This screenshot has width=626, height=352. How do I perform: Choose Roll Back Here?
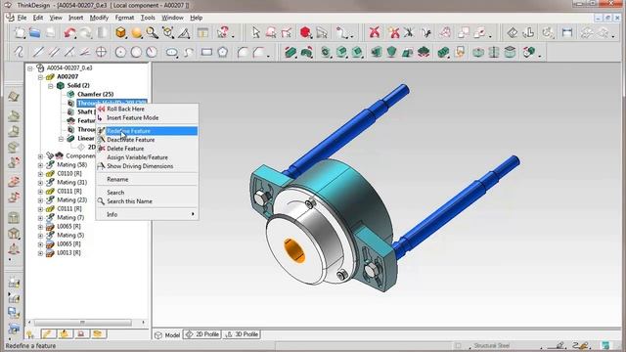[147, 109]
